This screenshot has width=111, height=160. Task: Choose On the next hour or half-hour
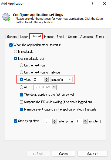[21, 72]
